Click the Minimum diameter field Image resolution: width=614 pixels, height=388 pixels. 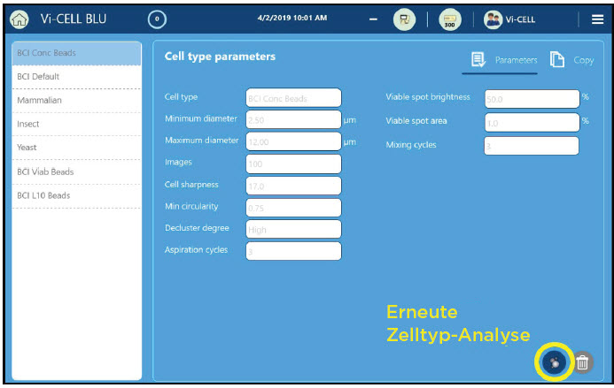293,119
